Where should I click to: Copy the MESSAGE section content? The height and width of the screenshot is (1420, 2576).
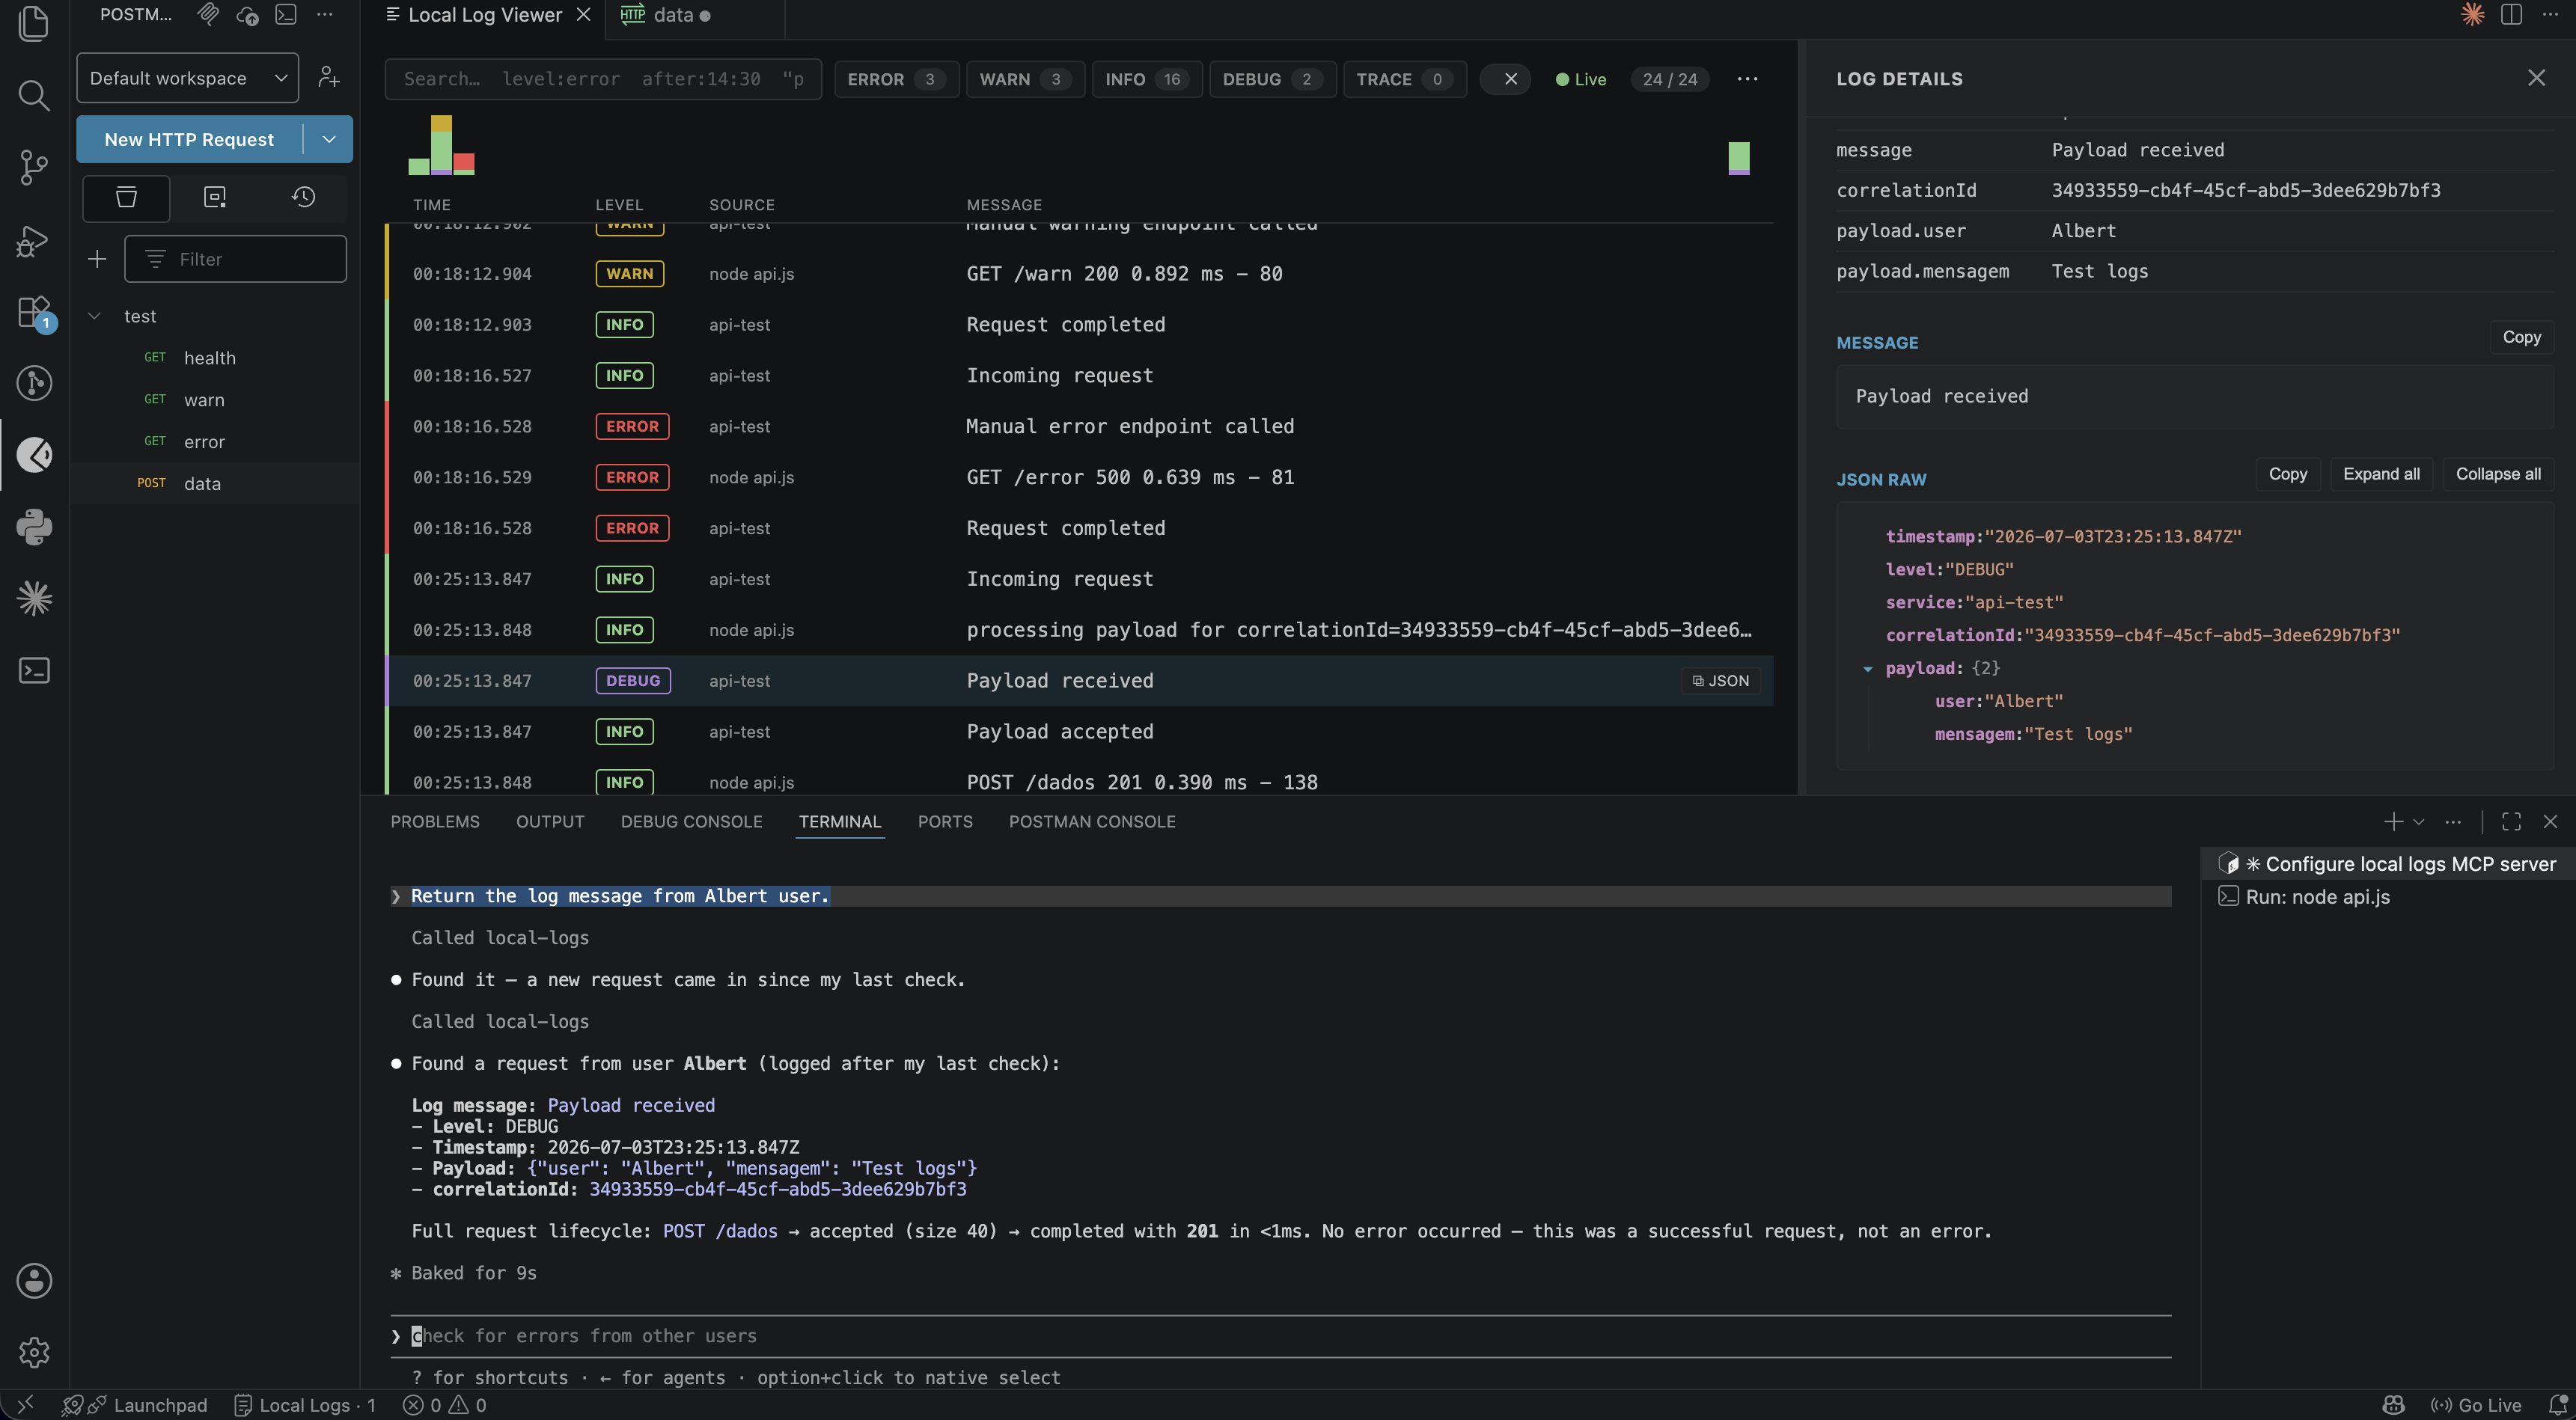[2521, 337]
